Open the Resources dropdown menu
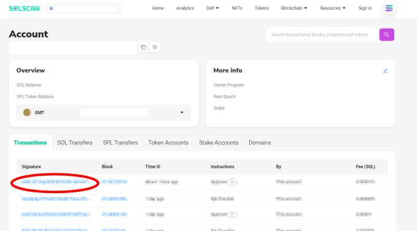The width and height of the screenshot is (417, 231). pyautogui.click(x=333, y=8)
